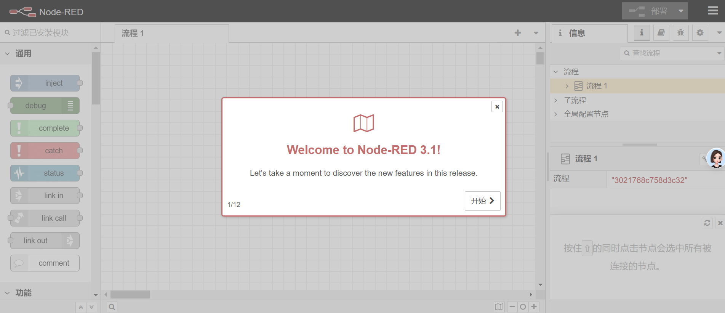This screenshot has width=725, height=313.
Task: Click the flow ID value 3021768c758d3c32
Action: (649, 180)
